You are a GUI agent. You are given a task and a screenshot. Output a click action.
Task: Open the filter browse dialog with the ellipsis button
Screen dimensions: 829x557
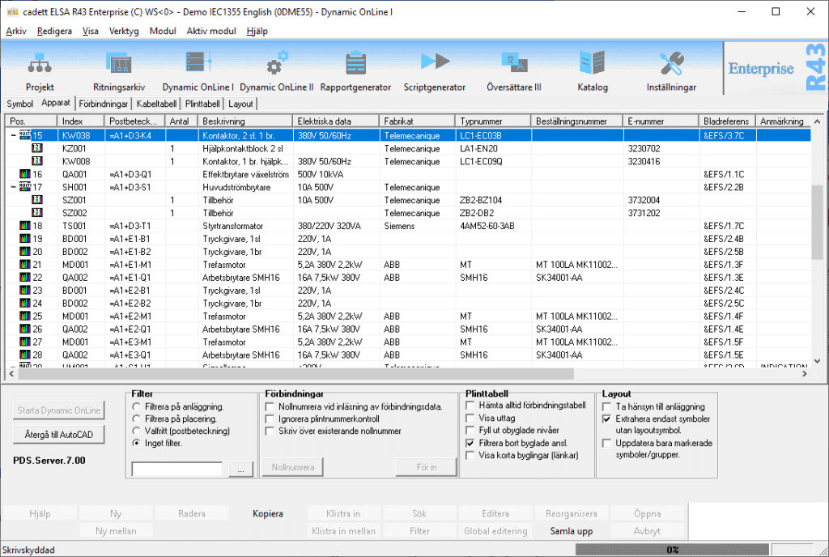point(240,468)
